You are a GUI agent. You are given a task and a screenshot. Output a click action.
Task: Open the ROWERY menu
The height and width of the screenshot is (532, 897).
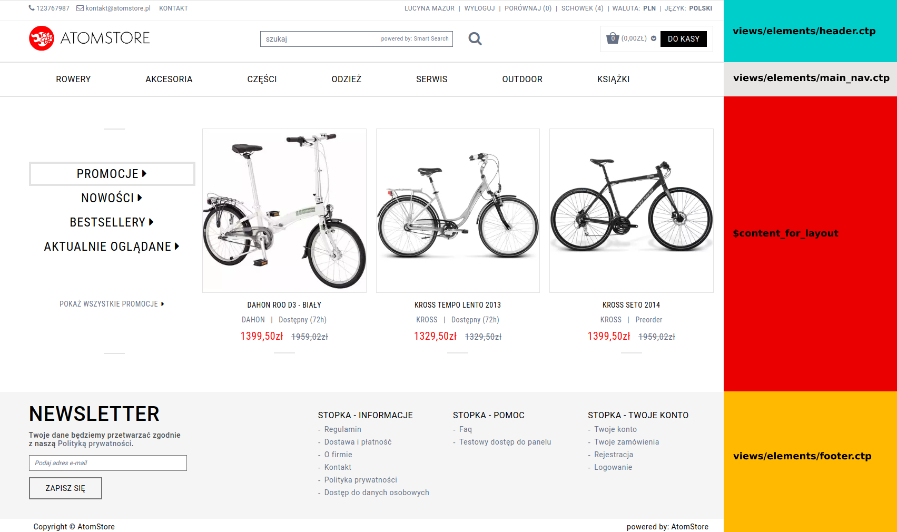pyautogui.click(x=73, y=79)
